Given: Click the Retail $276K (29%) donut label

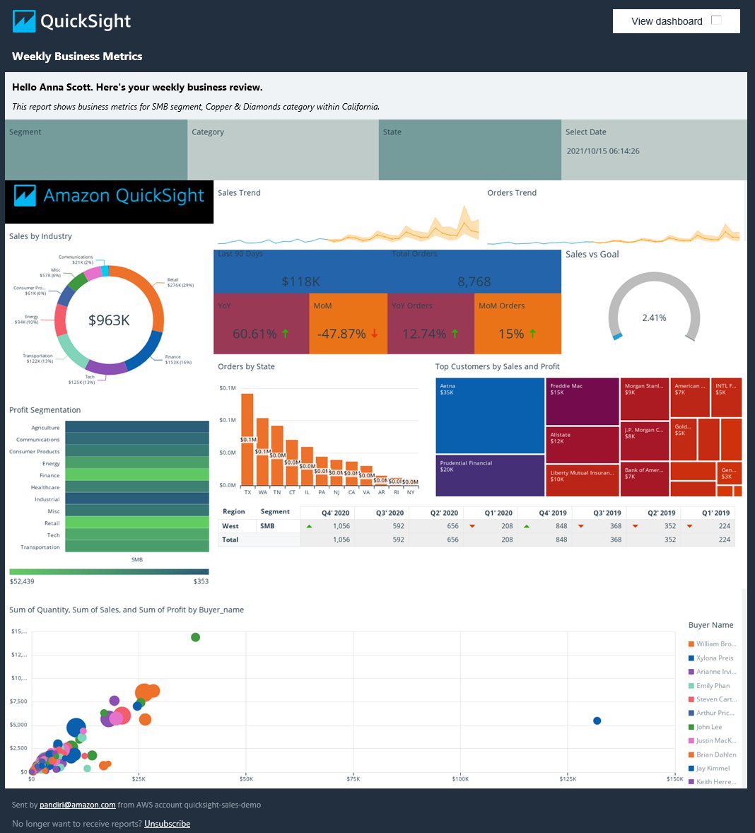Looking at the screenshot, I should point(180,283).
